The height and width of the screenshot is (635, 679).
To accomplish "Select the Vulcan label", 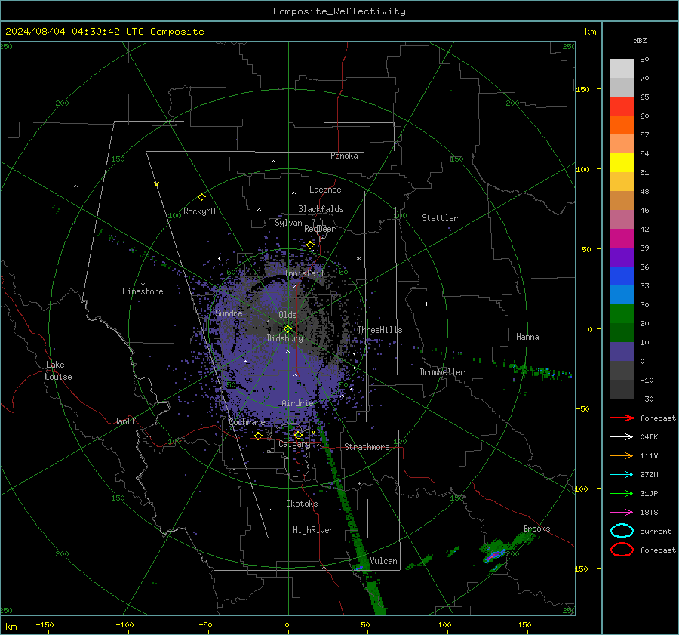I will pos(383,561).
